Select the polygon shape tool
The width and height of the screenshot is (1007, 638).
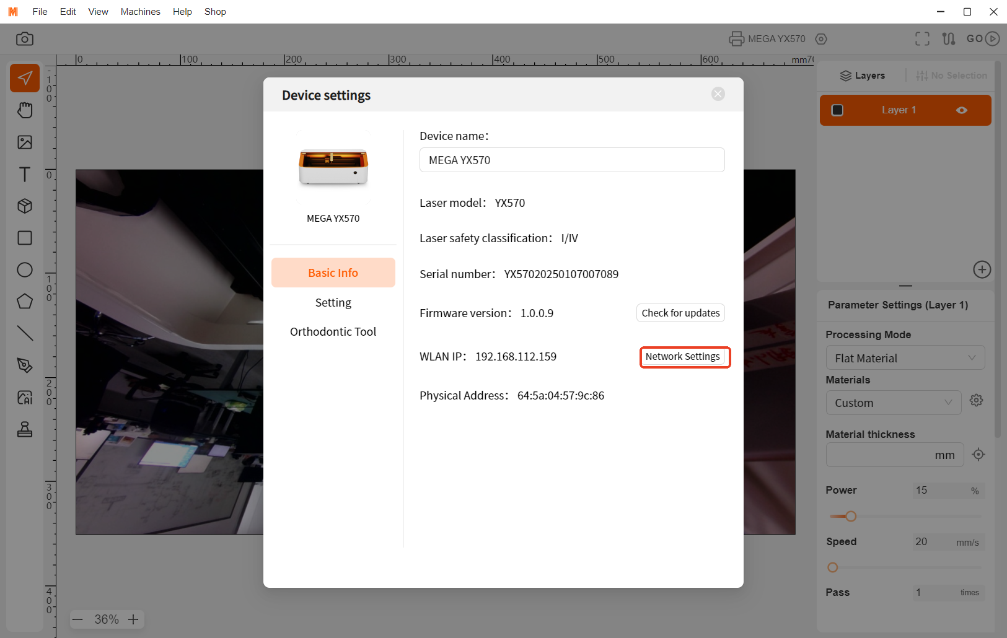coord(25,302)
